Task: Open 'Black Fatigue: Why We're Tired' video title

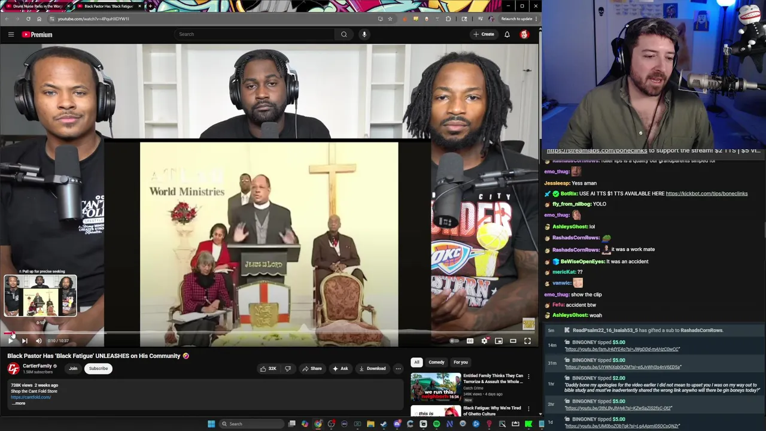Action: point(492,411)
